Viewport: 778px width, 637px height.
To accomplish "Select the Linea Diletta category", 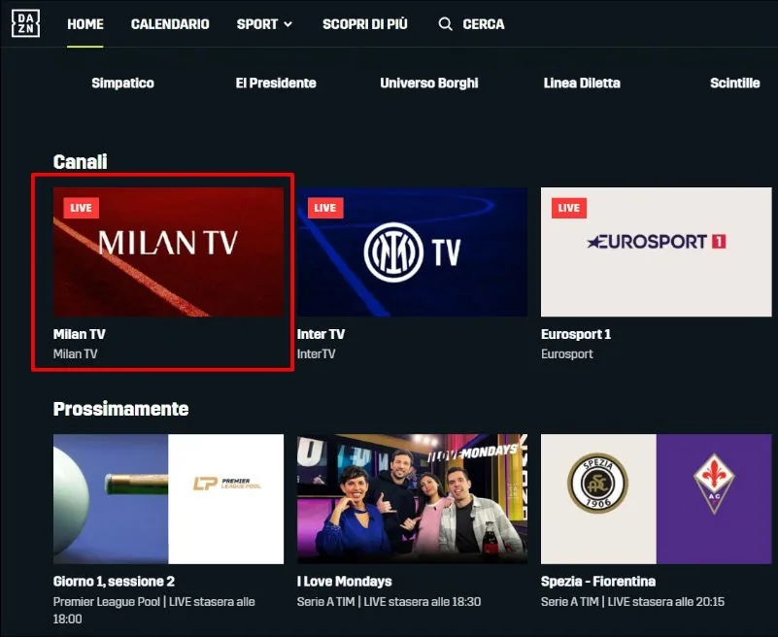I will 582,83.
